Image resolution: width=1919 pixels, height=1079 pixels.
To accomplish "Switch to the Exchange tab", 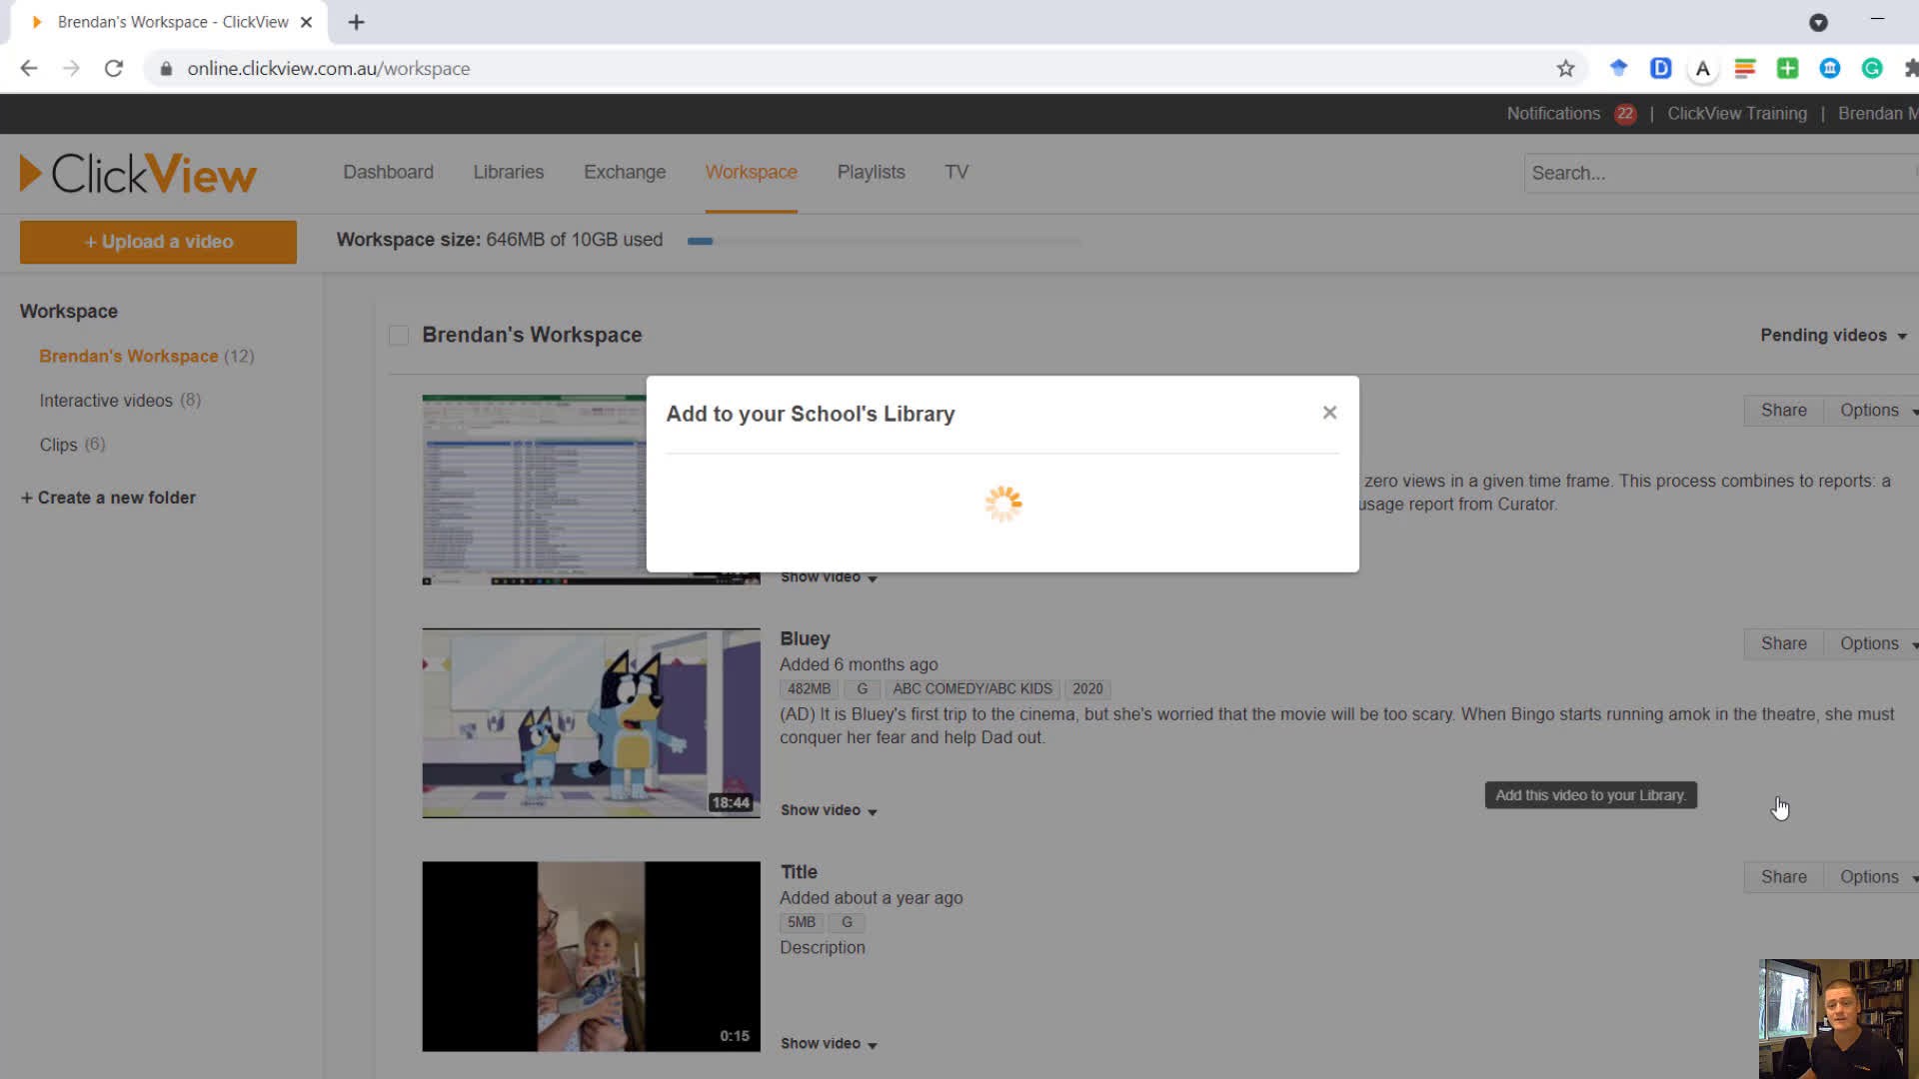I will [625, 172].
